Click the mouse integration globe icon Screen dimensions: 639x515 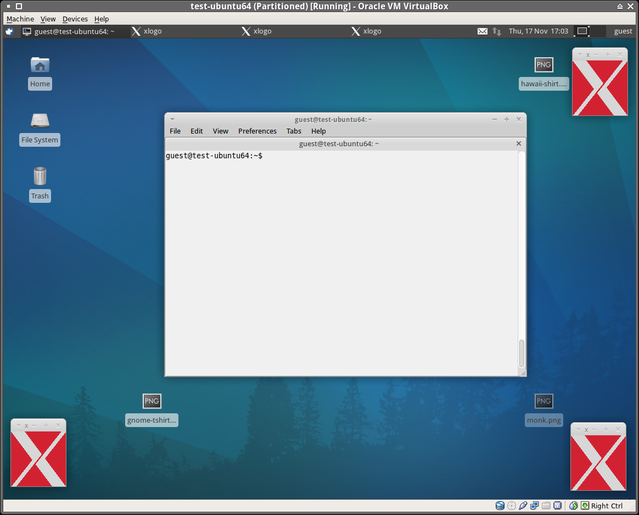(573, 506)
